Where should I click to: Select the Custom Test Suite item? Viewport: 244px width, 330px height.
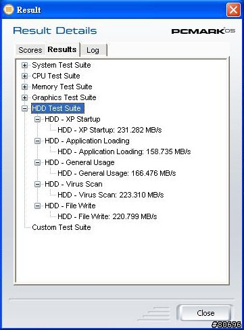click(x=62, y=227)
